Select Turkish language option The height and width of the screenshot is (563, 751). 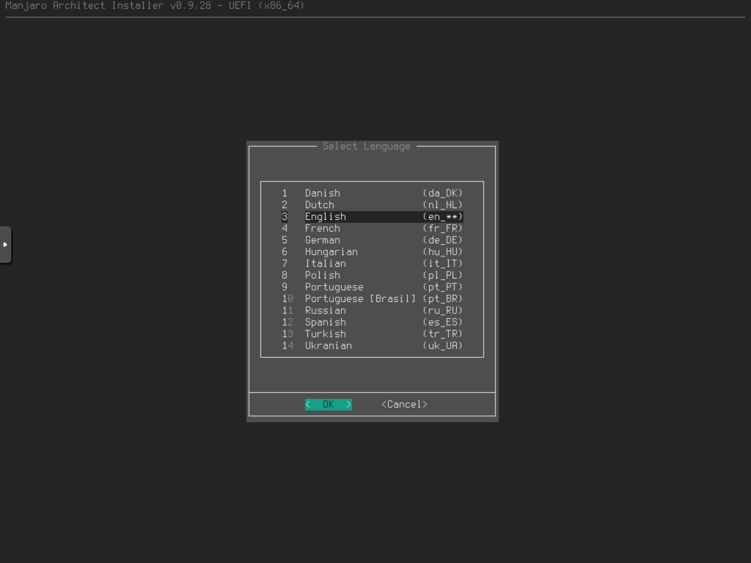pos(325,334)
